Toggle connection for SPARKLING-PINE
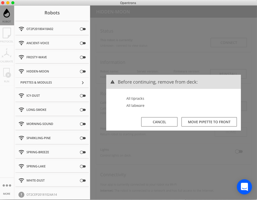 tap(83, 138)
